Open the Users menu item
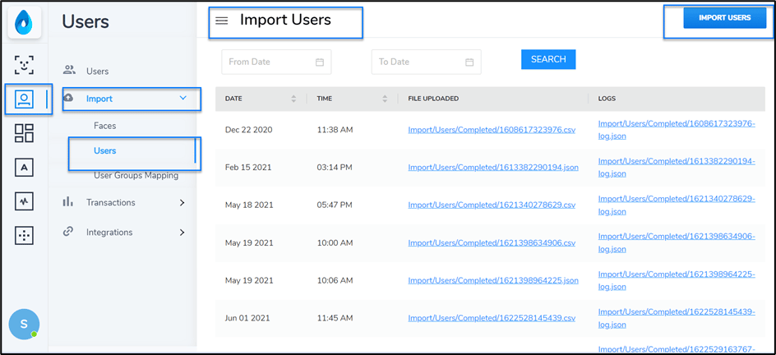Viewport: 776px width, 355px height. tap(97, 71)
